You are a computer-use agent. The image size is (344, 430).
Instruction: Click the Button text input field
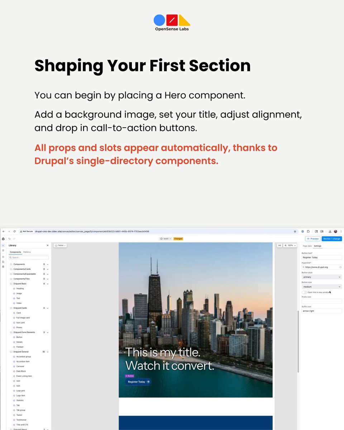(x=322, y=257)
